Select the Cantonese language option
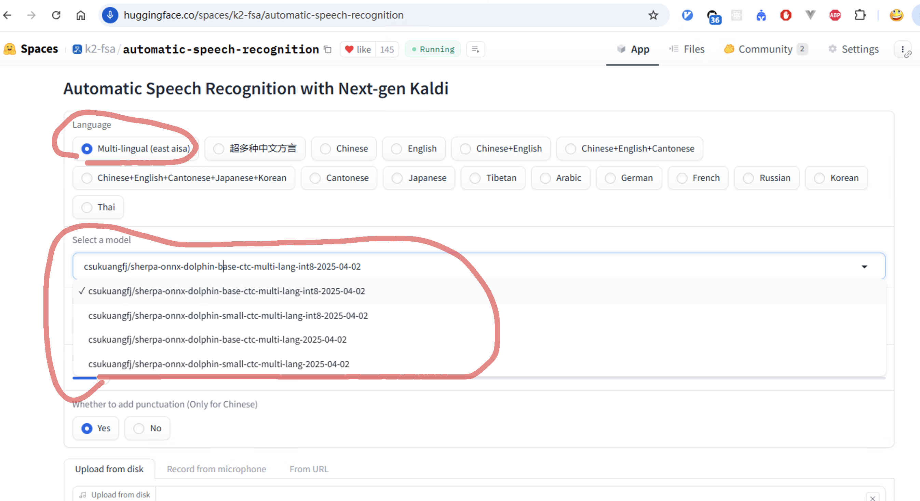 [x=339, y=177]
